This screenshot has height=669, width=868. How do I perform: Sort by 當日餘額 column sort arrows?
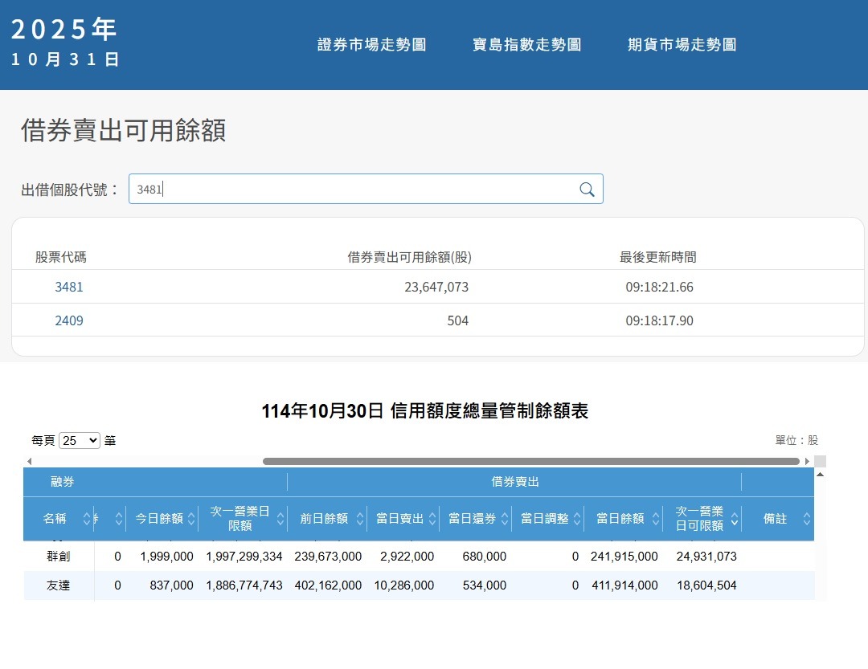point(656,519)
